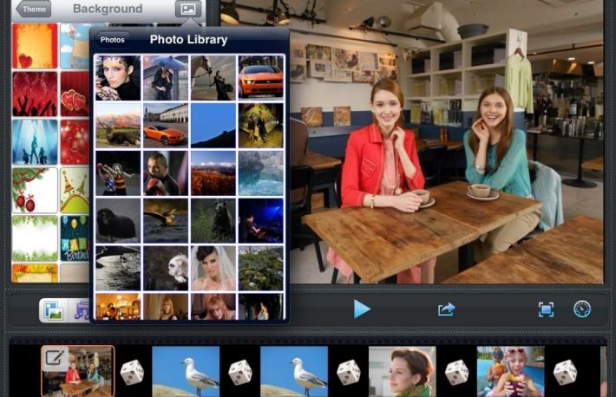Viewport: 616px width, 397px height.
Task: Click the clock duration icon
Action: click(582, 309)
